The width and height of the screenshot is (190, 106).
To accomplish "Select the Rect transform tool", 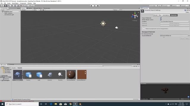I will point(15,6).
